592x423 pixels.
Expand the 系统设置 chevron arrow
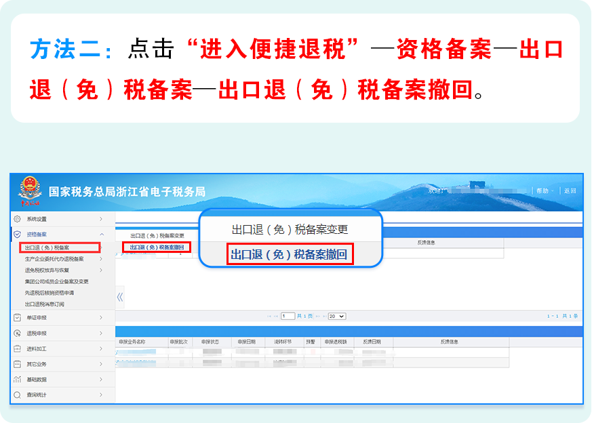click(x=101, y=219)
